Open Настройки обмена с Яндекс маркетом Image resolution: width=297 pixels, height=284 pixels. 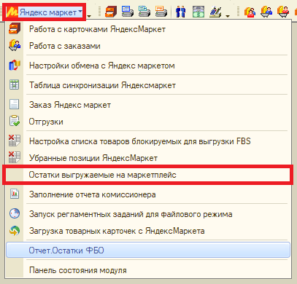[148, 66]
